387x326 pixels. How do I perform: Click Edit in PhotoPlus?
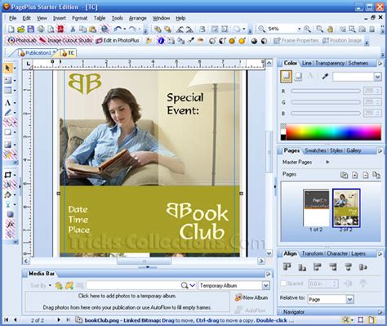coord(118,41)
